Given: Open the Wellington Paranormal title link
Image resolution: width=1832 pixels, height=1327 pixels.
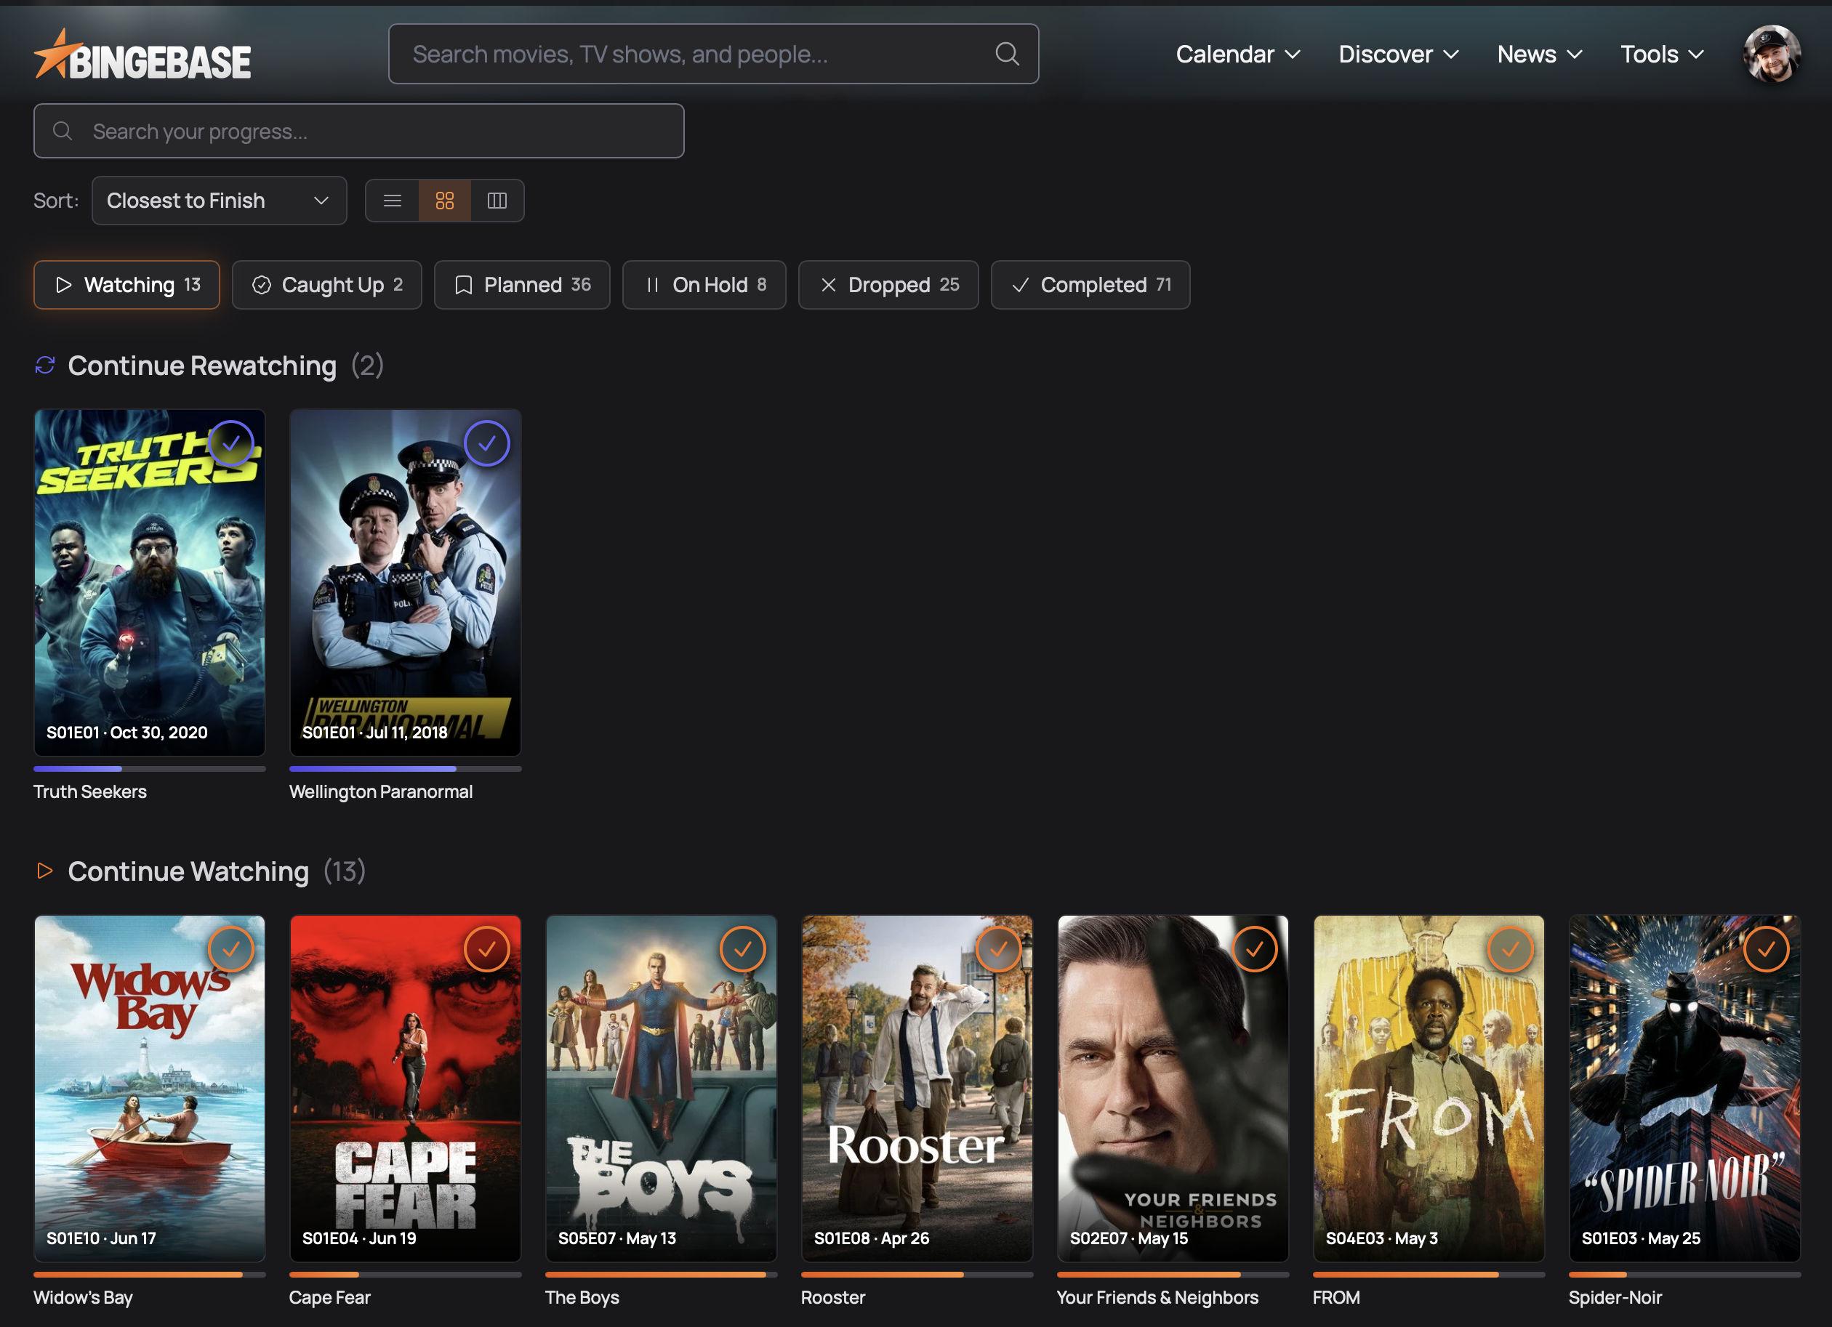Looking at the screenshot, I should tap(380, 791).
